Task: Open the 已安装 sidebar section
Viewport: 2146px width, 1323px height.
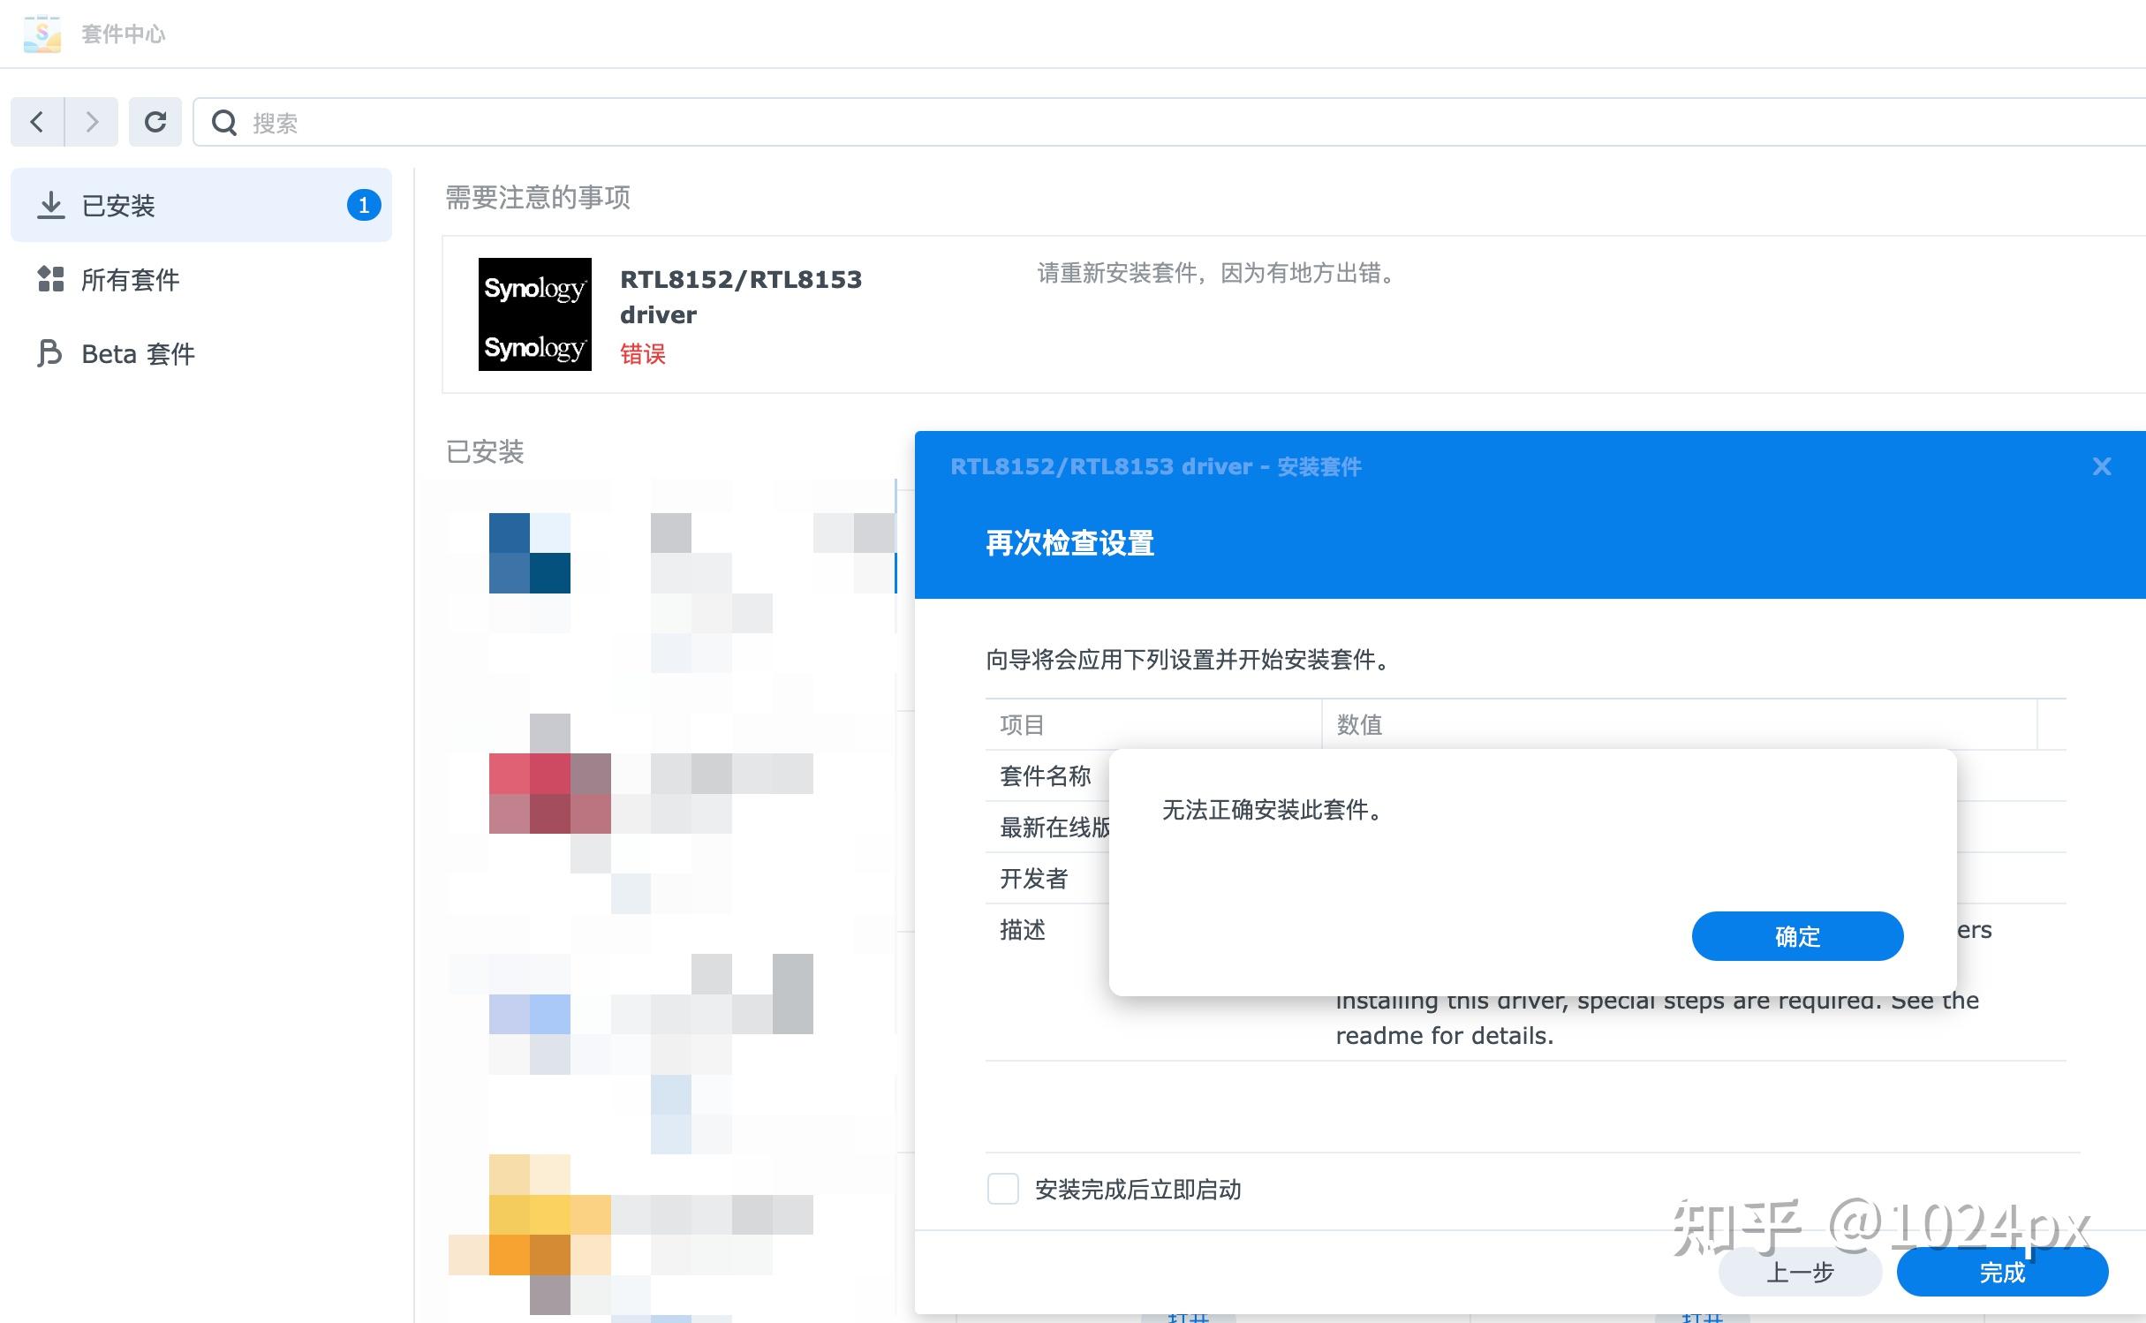Action: pos(118,206)
